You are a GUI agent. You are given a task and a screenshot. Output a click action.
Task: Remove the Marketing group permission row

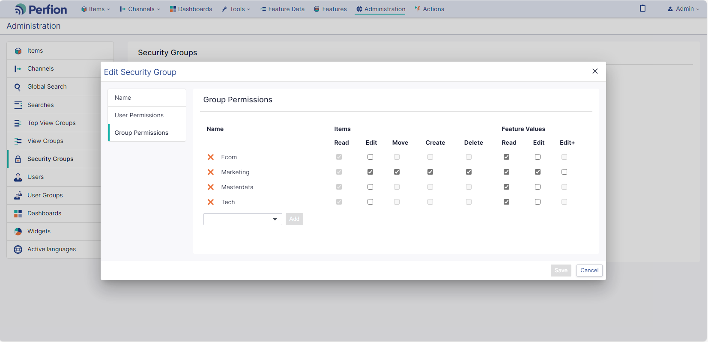211,172
